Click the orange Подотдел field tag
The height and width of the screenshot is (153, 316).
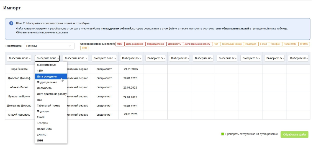pos(251,44)
